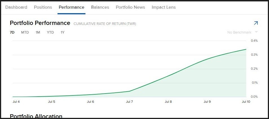The height and width of the screenshot is (119, 269).
Task: Click the No Benchmark dropdown arrow
Action: [x=256, y=32]
